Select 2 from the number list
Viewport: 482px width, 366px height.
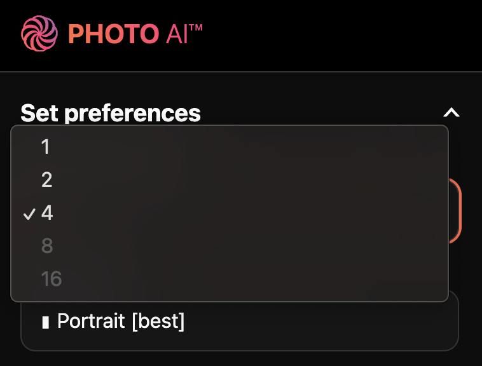click(46, 180)
